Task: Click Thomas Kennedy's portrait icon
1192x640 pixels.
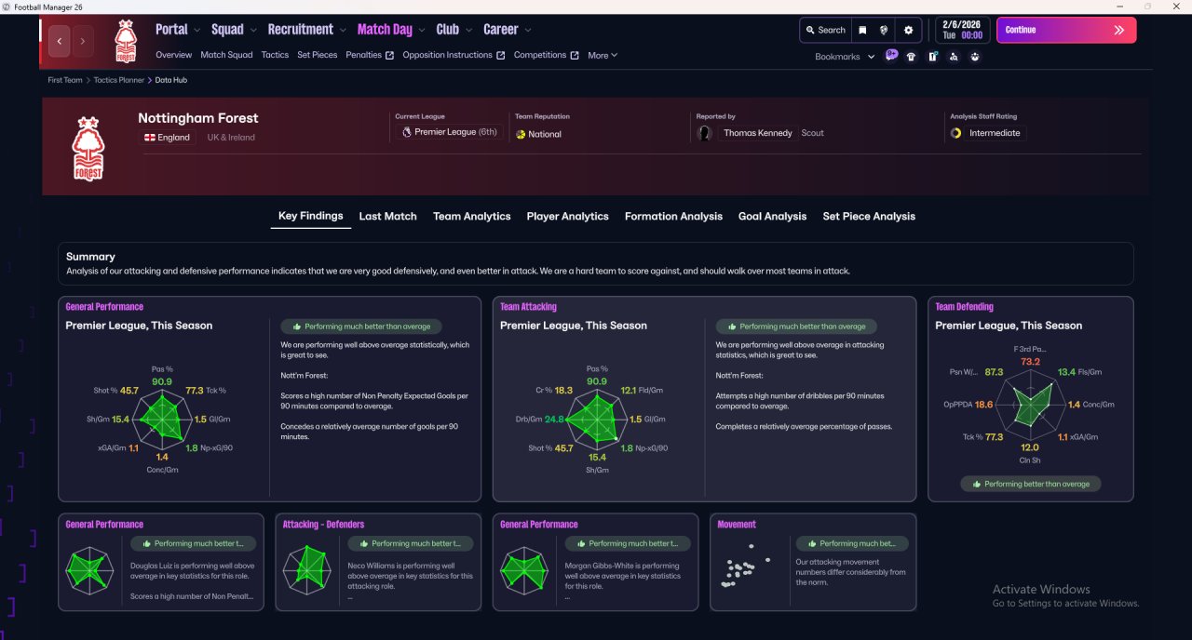Action: point(705,133)
